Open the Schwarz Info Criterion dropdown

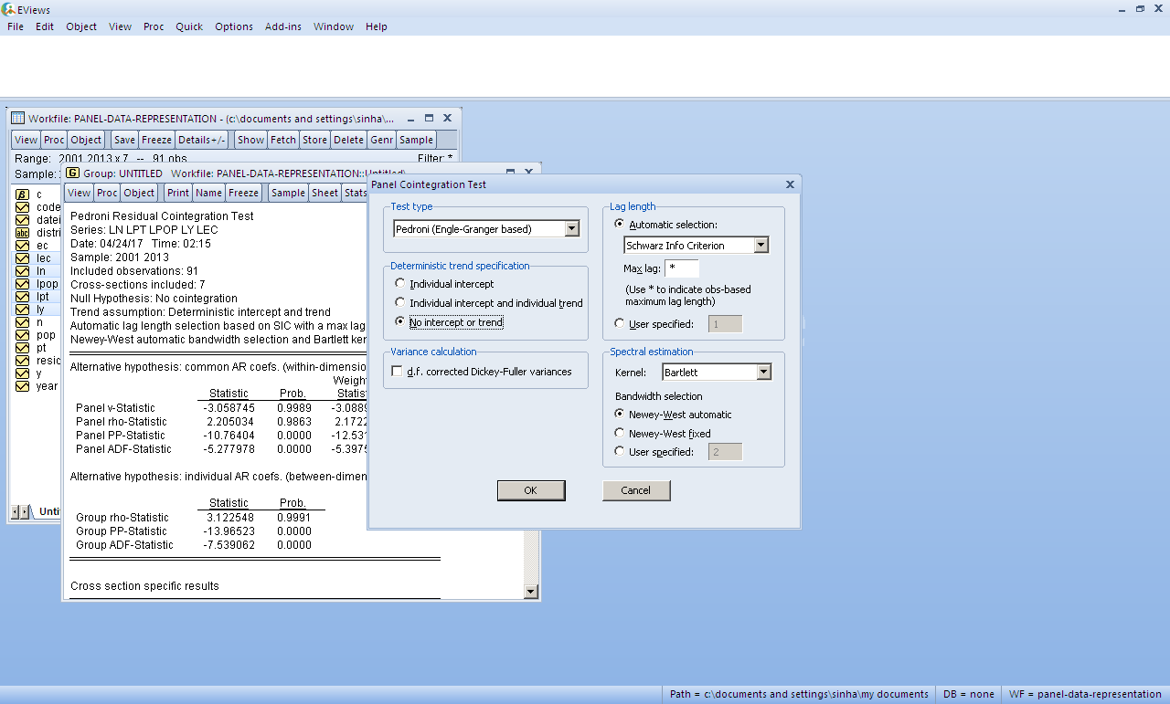coord(761,246)
